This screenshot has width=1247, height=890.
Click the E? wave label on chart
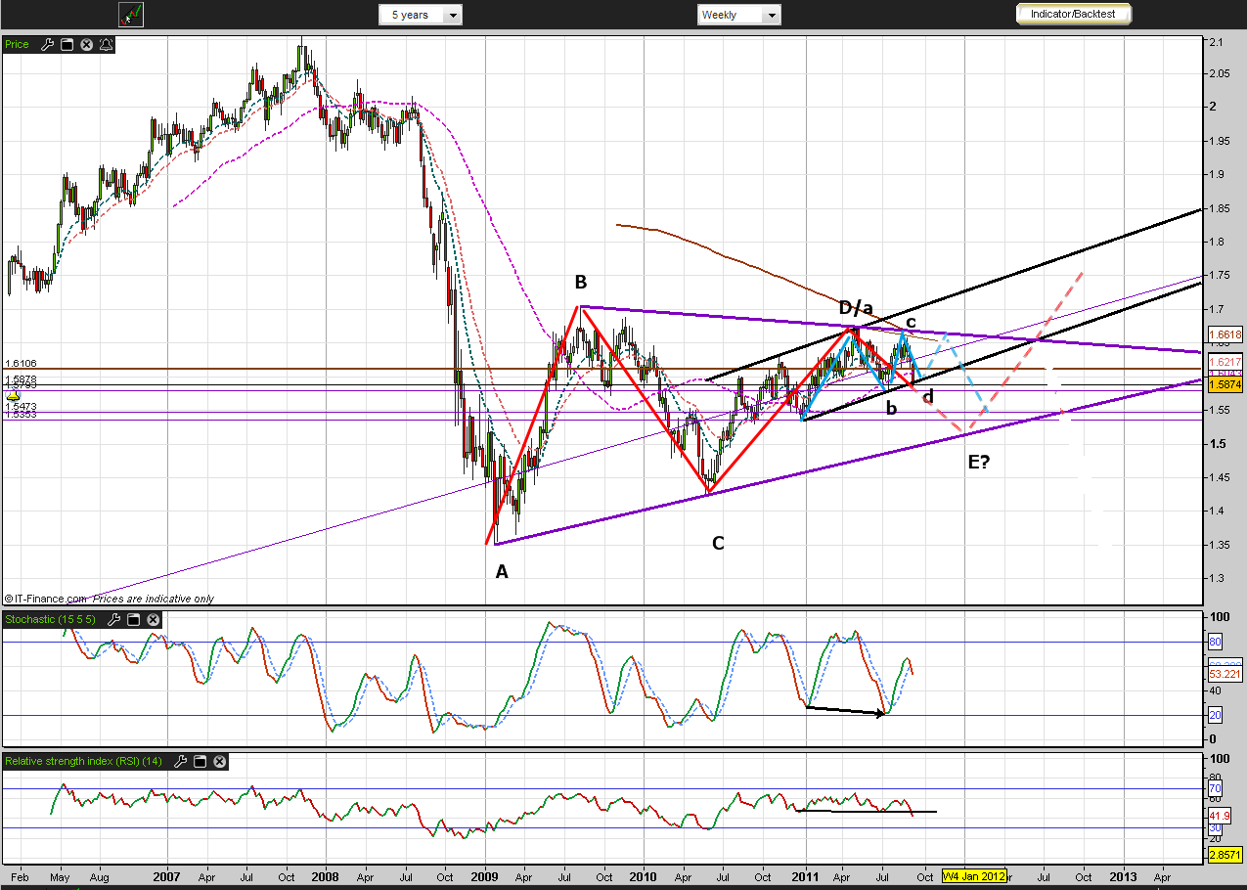[978, 461]
